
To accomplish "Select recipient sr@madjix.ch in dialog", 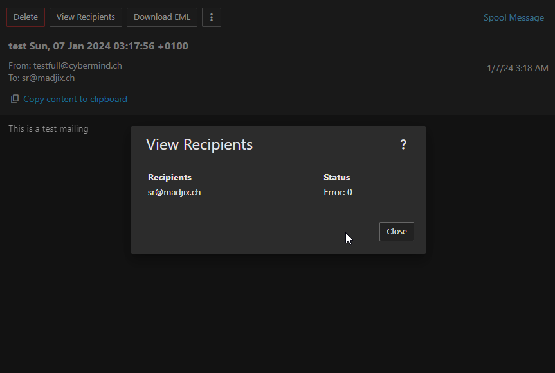I will pos(174,192).
